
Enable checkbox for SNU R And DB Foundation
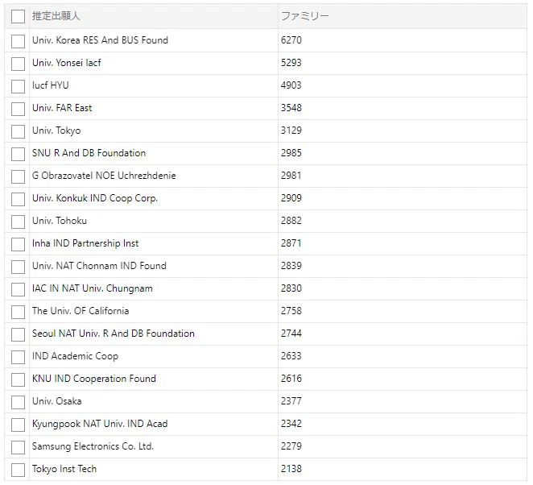tap(18, 154)
